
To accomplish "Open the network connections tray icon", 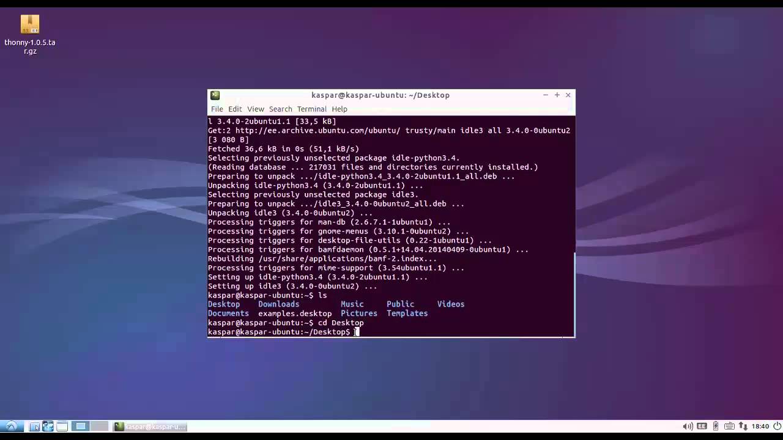I will point(743,426).
